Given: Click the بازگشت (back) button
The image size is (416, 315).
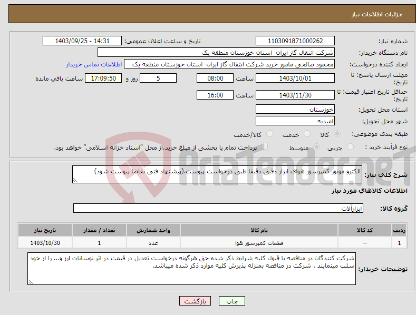Looking at the screenshot, I should coord(195,301).
